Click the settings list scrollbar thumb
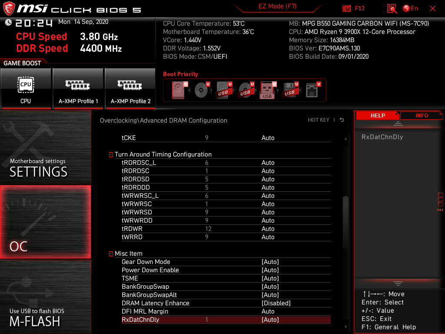The width and height of the screenshot is (445, 334). pos(345,222)
